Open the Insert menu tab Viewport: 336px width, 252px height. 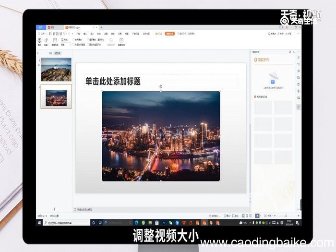(85, 34)
